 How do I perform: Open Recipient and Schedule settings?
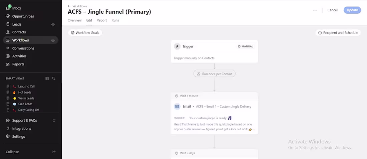point(338,33)
